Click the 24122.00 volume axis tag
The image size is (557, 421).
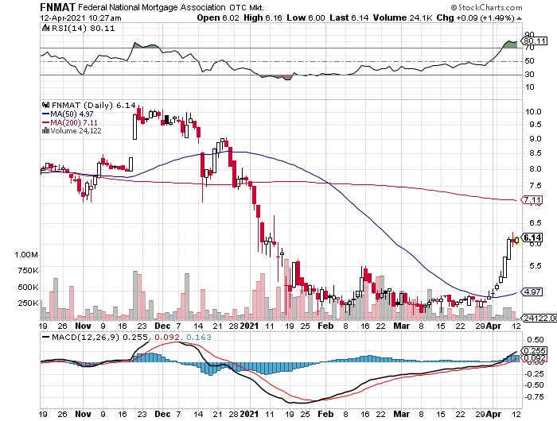point(539,319)
